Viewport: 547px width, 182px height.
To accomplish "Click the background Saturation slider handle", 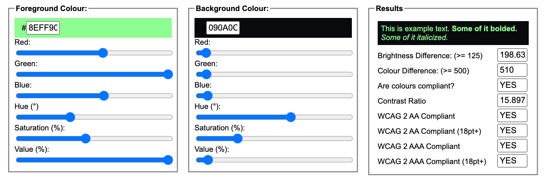I will [x=238, y=139].
